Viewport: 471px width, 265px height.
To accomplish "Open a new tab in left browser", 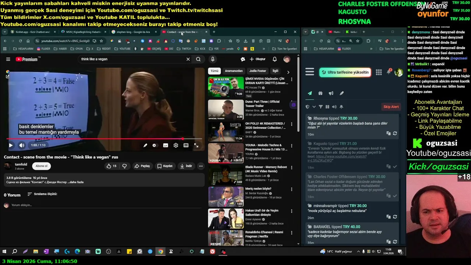I will [214, 32].
